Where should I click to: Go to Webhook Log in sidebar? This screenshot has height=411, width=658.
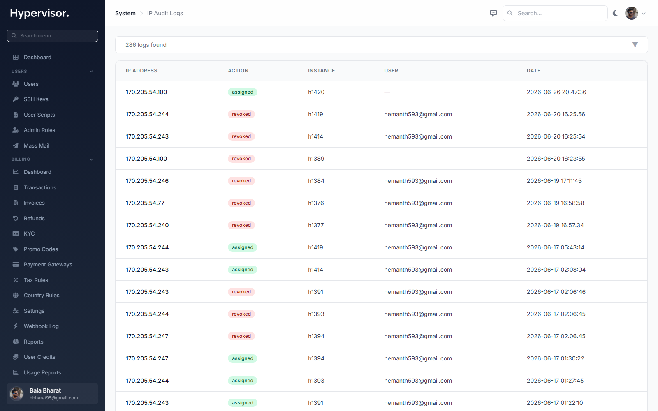coord(53,326)
